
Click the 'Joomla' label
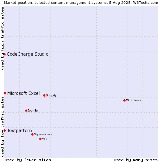point(33,110)
